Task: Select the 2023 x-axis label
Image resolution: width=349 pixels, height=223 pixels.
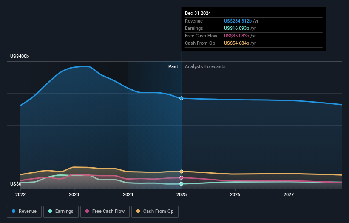Action: (74, 194)
